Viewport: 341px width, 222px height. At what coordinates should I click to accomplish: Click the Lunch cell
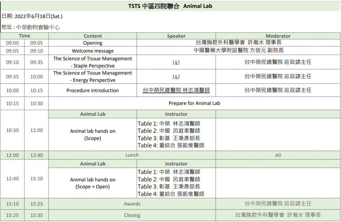[x=132, y=155]
